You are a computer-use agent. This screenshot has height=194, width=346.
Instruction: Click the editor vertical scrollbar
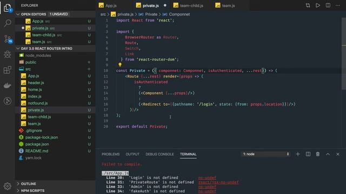pos(344,54)
